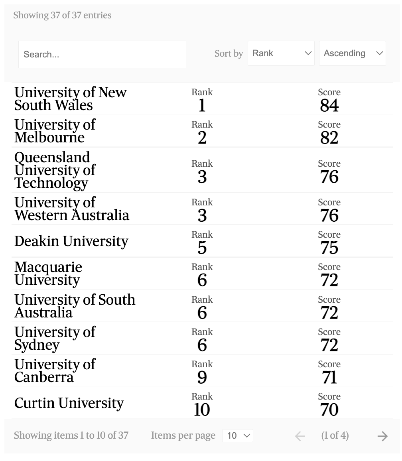Select the Macquarie University entry
Screen dimensions: 402x461
click(x=48, y=274)
